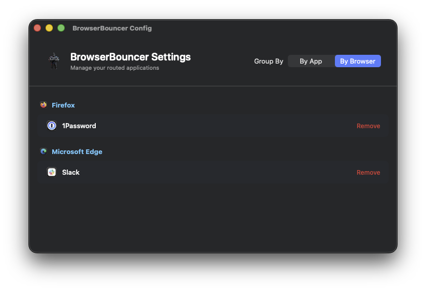This screenshot has height=291, width=426.
Task: Remove the 1Password routing entry
Action: 368,126
